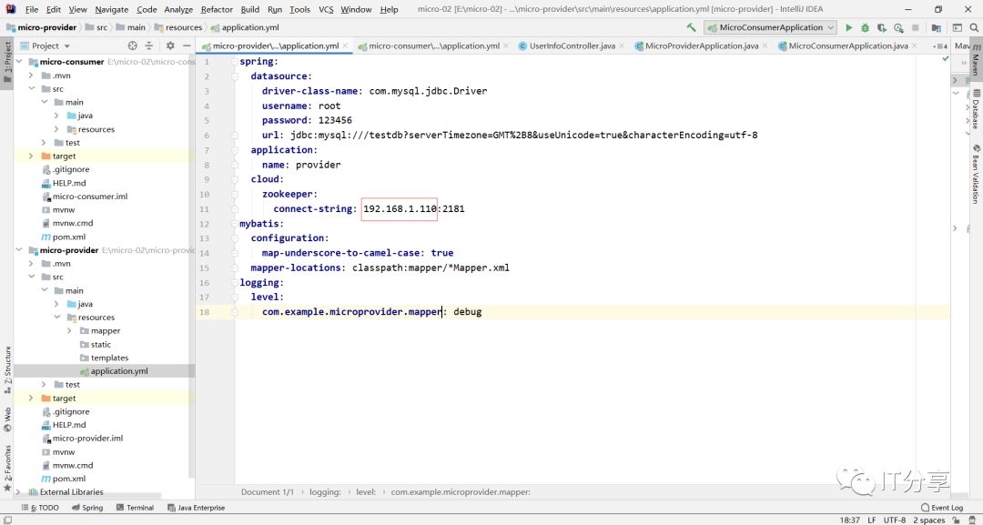Open the Analyze menu
Image resolution: width=983 pixels, height=525 pixels.
[178, 9]
